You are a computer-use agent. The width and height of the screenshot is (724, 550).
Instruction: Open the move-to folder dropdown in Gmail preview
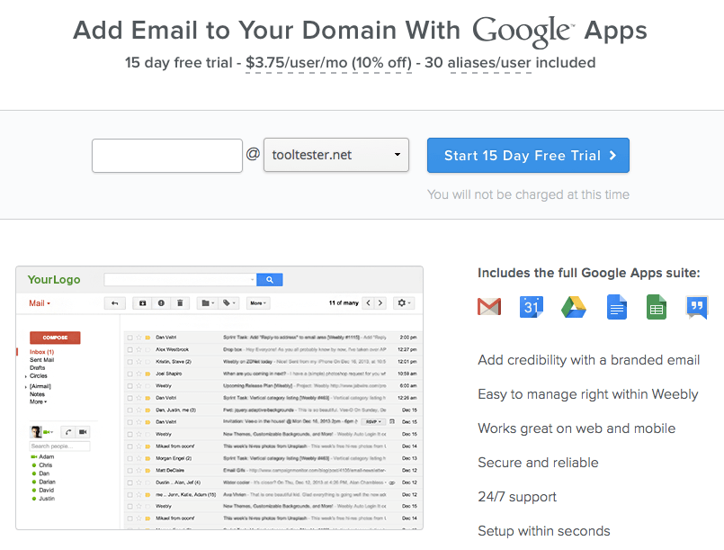pyautogui.click(x=208, y=303)
